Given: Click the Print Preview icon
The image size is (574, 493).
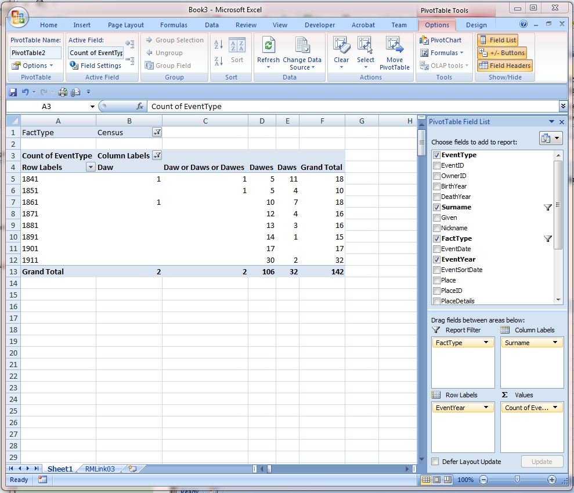Looking at the screenshot, I should tap(75, 92).
